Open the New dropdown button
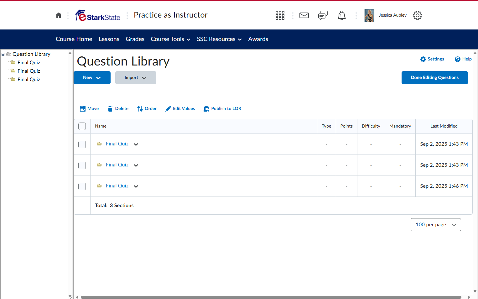 point(92,78)
